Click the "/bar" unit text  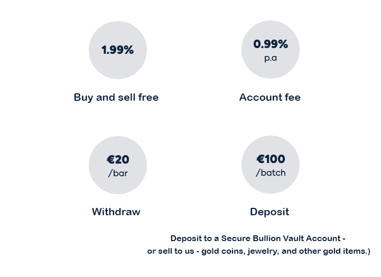(x=118, y=173)
